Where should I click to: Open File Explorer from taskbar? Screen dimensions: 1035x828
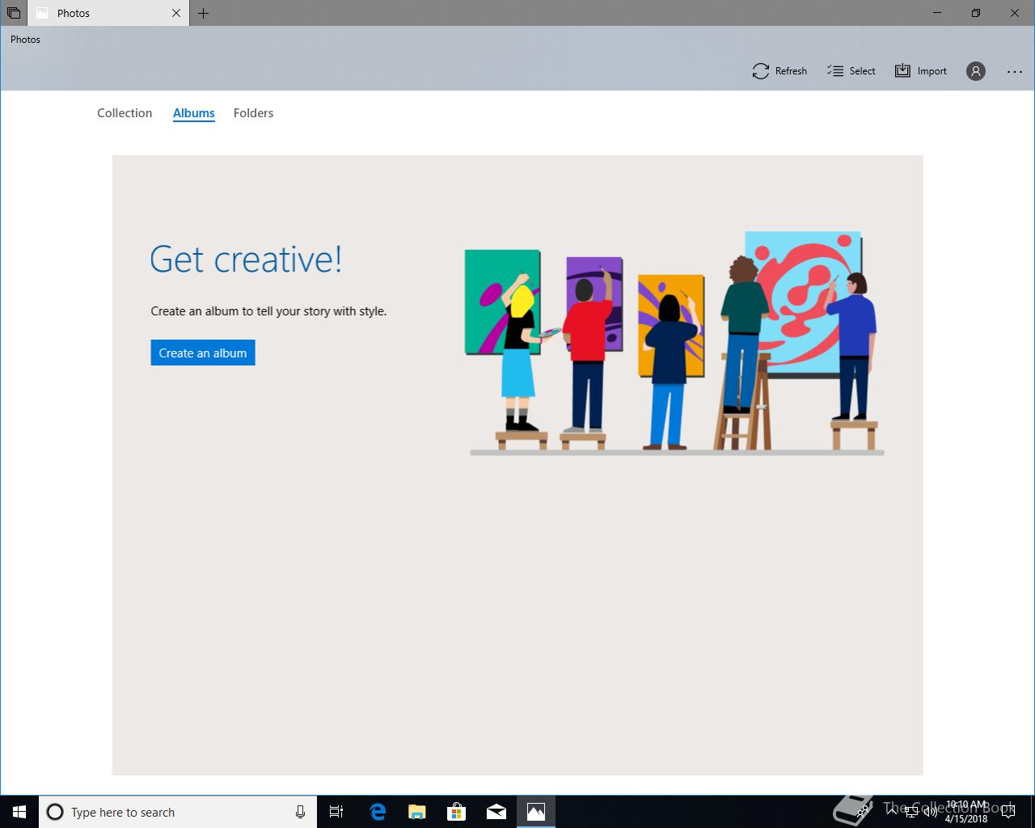coord(417,812)
